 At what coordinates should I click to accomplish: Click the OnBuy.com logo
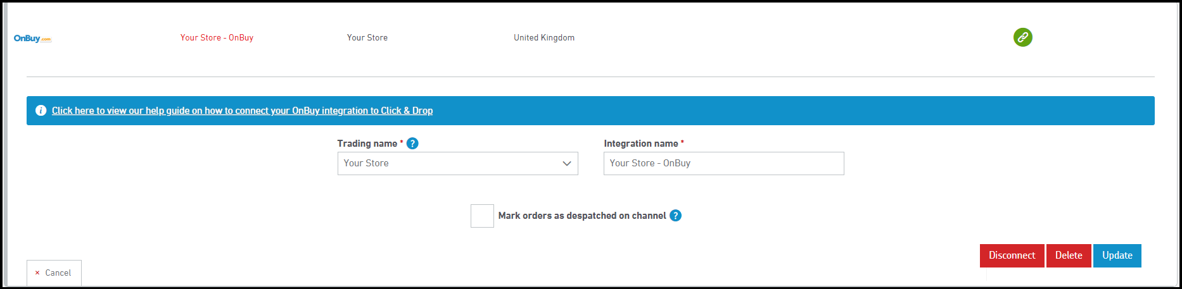pyautogui.click(x=32, y=39)
